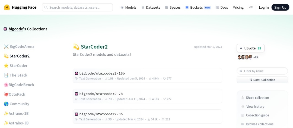Click the heart icon on starcoder2-15b
Screen dimensions: 293x128
click(164, 79)
